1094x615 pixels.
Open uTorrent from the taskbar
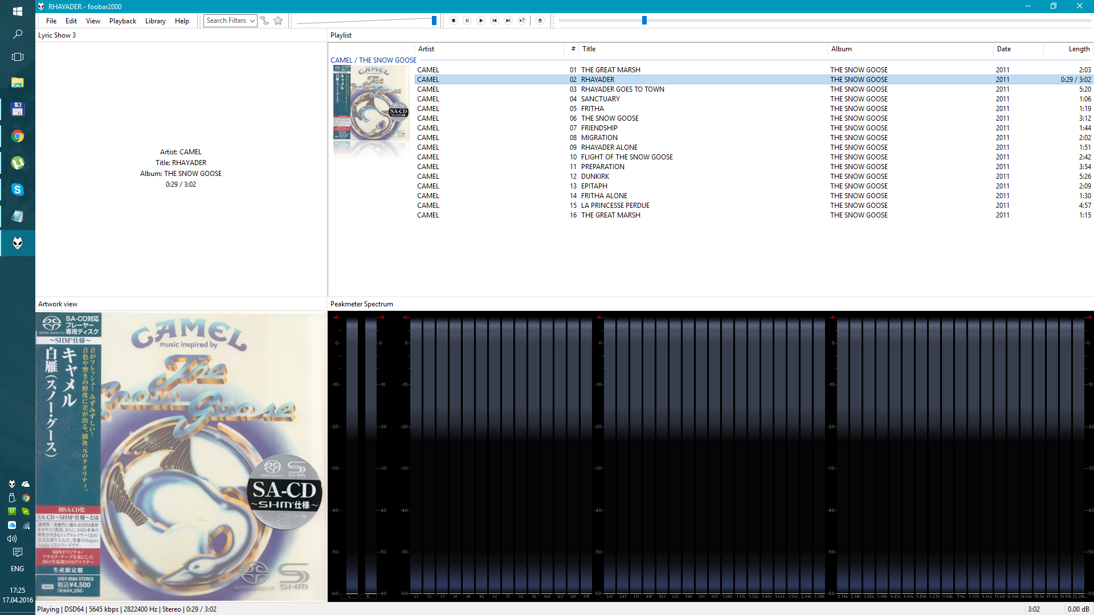18,163
